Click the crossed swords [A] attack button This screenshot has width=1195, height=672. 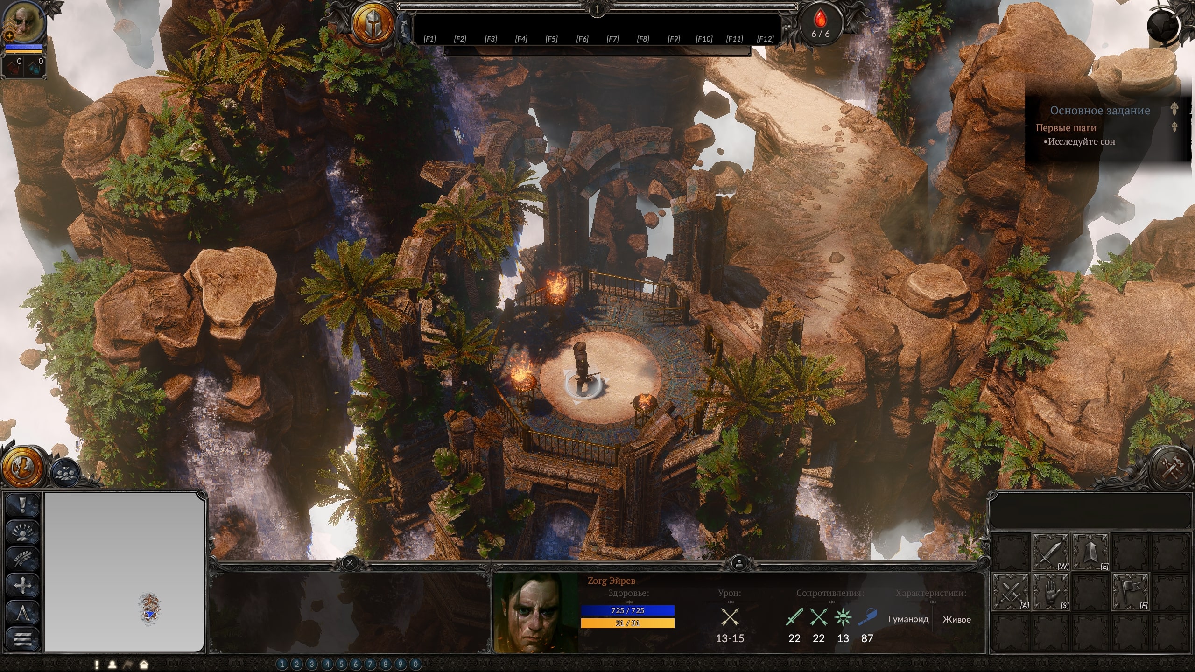point(1011,592)
